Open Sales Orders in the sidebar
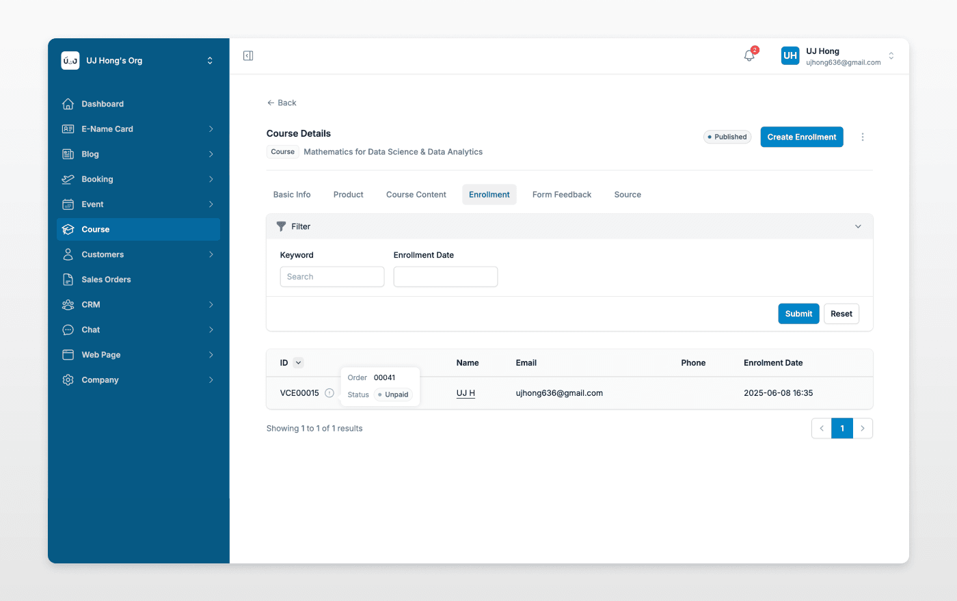 (106, 280)
